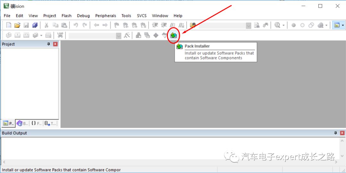Click the Copy icon in the toolbar
This screenshot has height=173, width=346.
point(55,25)
